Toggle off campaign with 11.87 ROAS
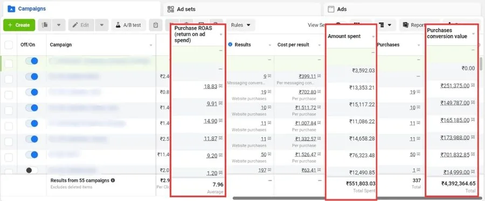The image size is (485, 201). 32,139
